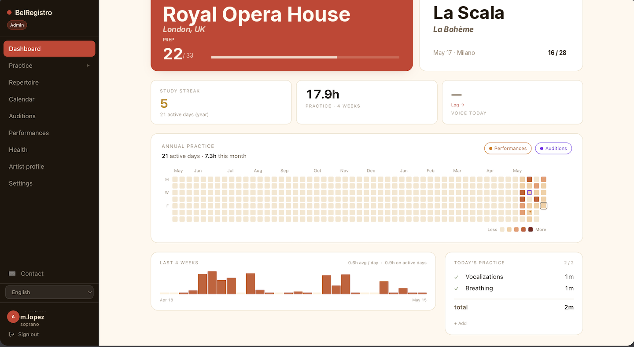The width and height of the screenshot is (634, 347).
Task: Click the Admin role badge
Action: pos(17,25)
